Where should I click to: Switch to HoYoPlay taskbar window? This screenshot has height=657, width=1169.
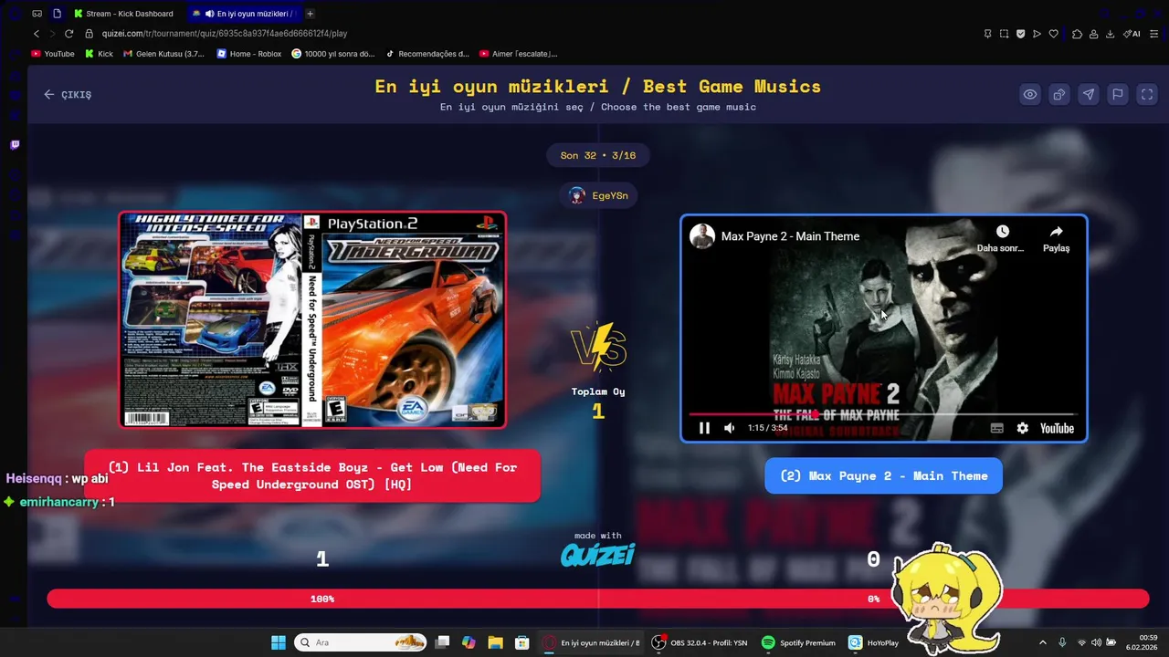[x=874, y=642]
